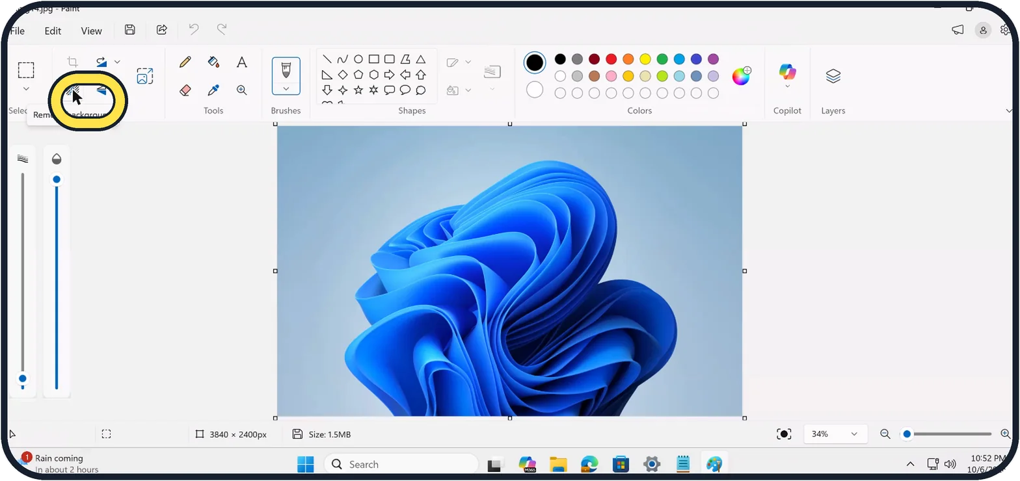Click the white Color 2 circle

pyautogui.click(x=535, y=90)
